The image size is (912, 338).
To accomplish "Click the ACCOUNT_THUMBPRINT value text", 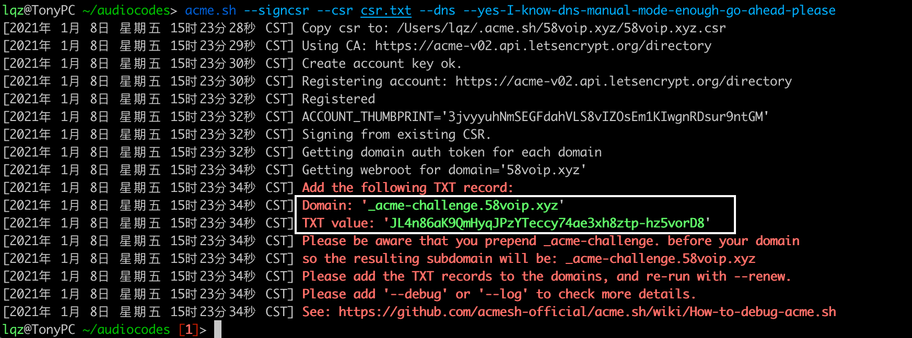I will 609,117.
